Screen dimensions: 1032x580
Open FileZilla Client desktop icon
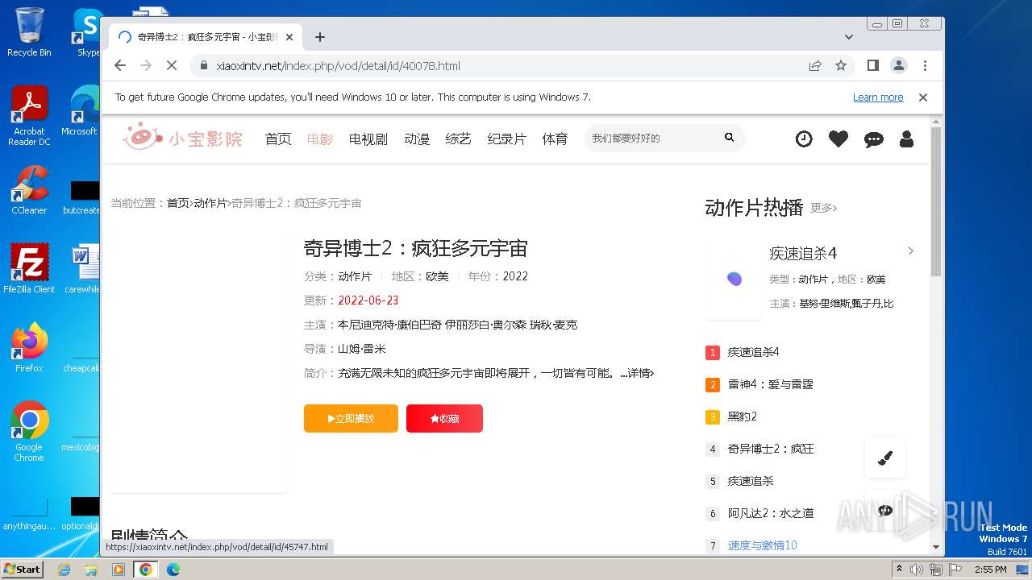(29, 268)
